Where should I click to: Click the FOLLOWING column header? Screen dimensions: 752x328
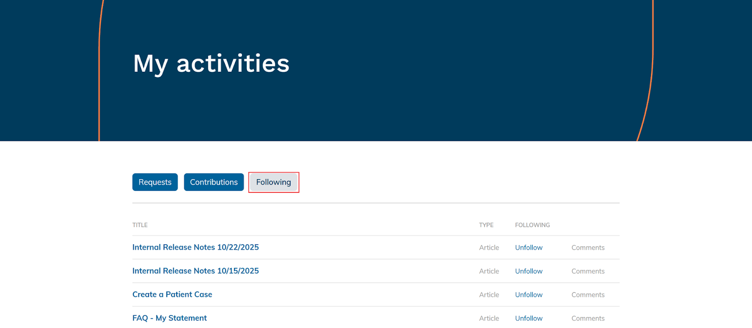pyautogui.click(x=532, y=225)
